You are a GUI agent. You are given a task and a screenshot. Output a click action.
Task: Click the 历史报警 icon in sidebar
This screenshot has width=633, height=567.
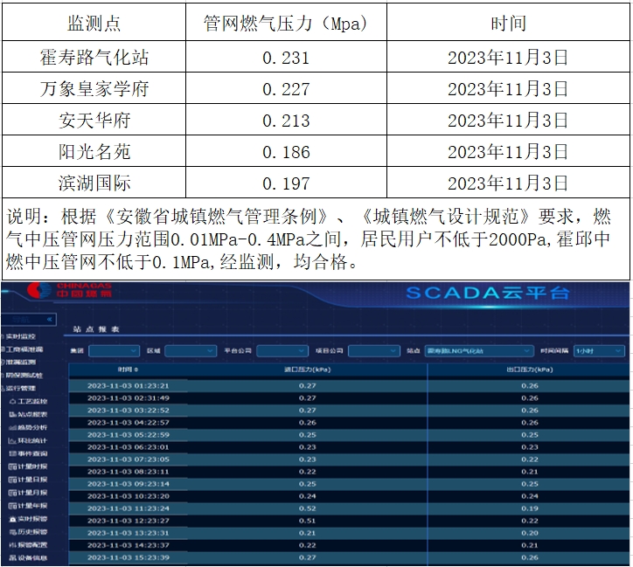click(x=13, y=531)
